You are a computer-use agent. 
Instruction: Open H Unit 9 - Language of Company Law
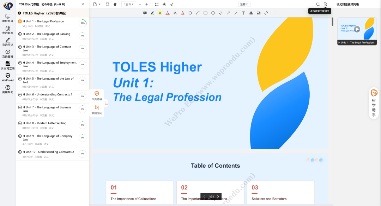pos(52,140)
